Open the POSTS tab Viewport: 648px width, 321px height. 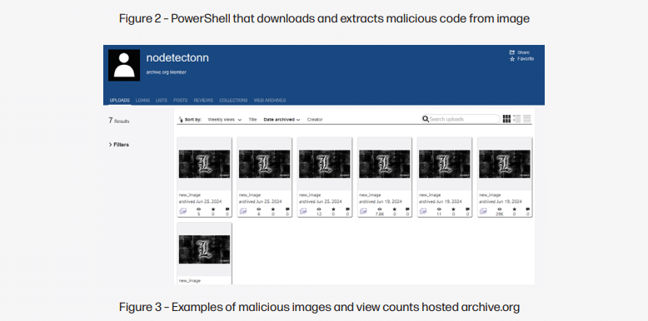pos(180,101)
